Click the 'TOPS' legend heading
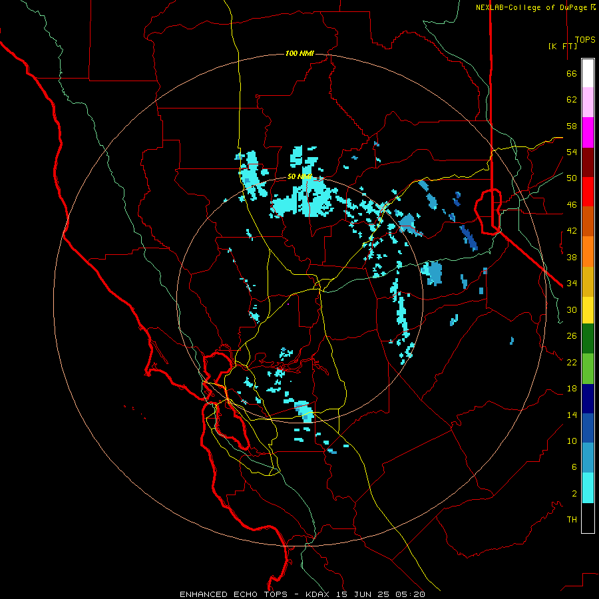The image size is (599, 599). tap(585, 40)
